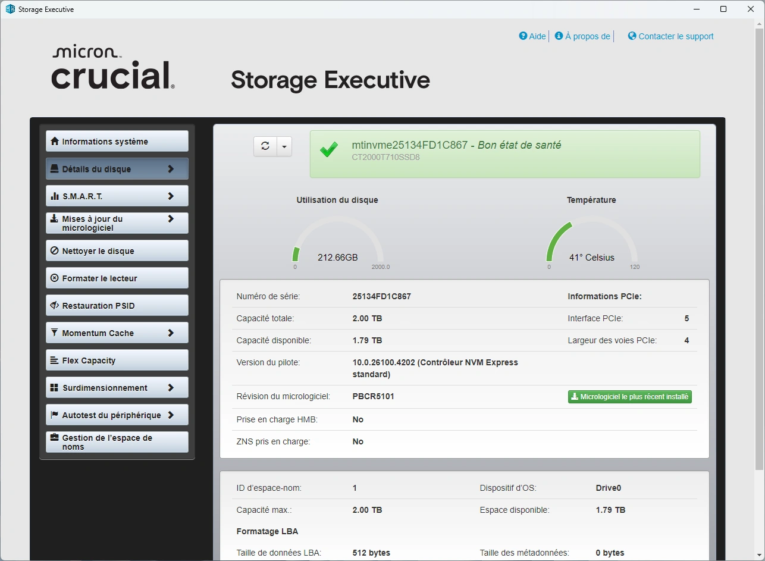Open the Aide help link
765x561 pixels.
pos(537,36)
